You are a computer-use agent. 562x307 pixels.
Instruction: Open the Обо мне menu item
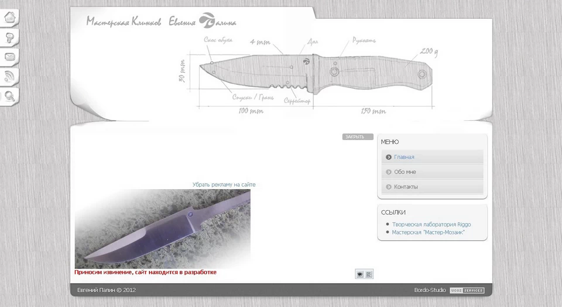click(405, 172)
